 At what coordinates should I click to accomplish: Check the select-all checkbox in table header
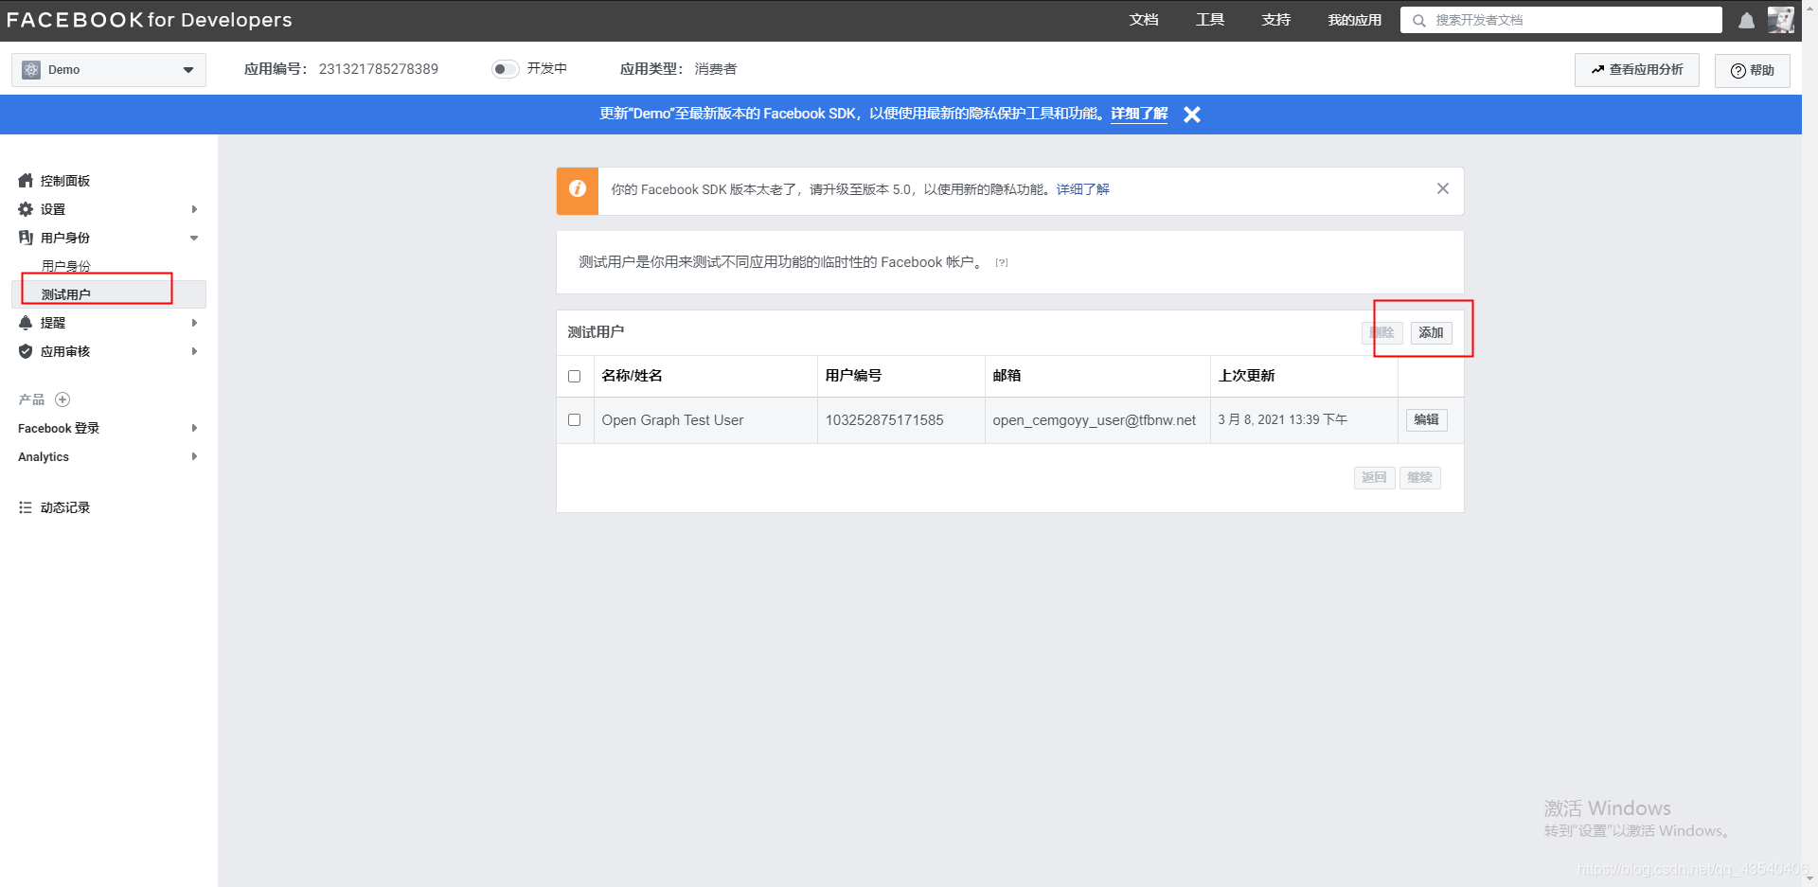pos(574,376)
